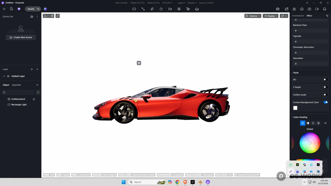Click the gradient sphere icon beside Assets
This screenshot has height=186, width=331.
pos(45,9)
